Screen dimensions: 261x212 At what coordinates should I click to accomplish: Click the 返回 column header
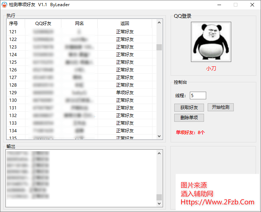point(125,24)
